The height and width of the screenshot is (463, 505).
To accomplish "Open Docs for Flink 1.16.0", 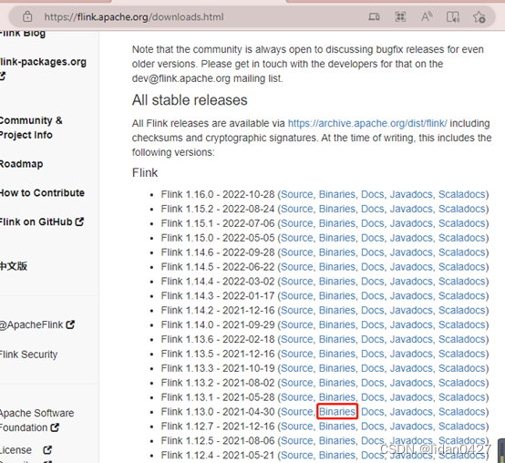I will click(x=373, y=194).
